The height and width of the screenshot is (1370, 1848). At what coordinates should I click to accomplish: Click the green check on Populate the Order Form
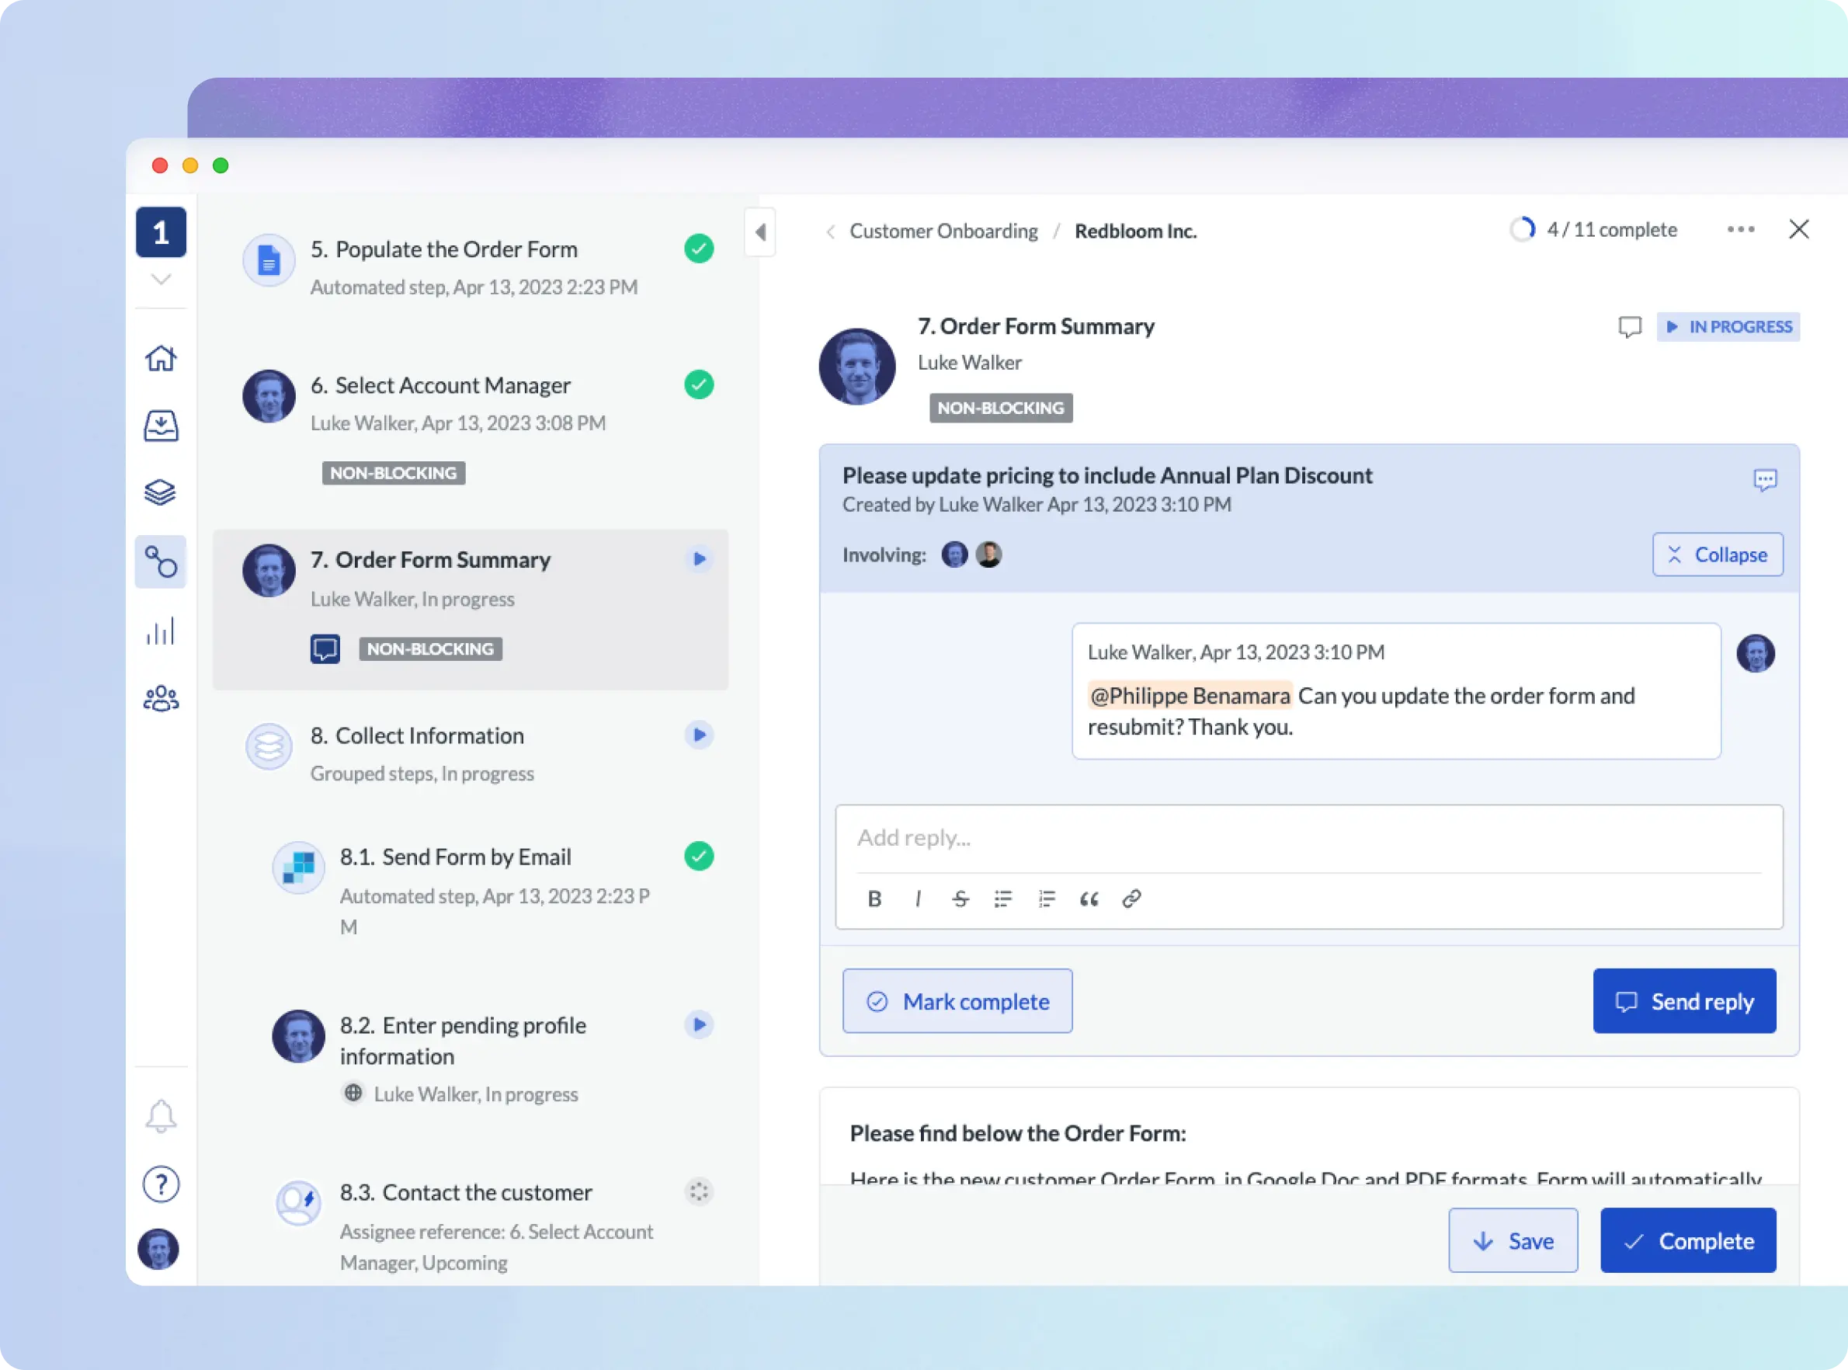click(699, 249)
